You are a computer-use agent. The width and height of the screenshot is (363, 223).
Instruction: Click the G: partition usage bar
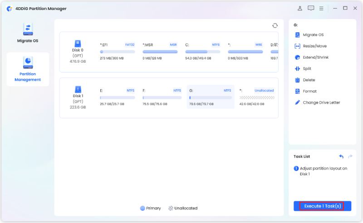coord(211,98)
